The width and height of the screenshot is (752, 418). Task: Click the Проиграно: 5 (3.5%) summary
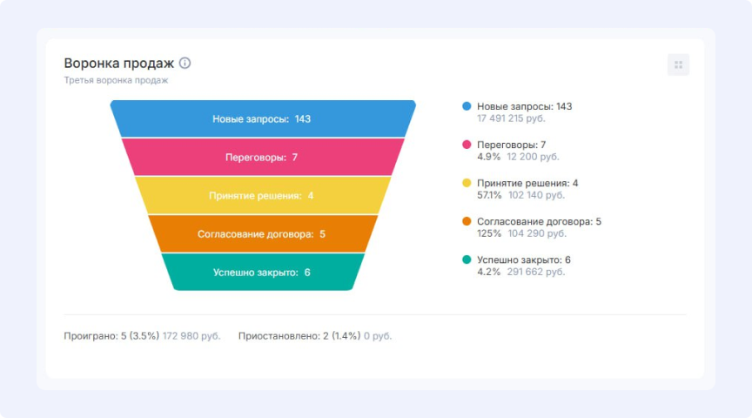111,335
